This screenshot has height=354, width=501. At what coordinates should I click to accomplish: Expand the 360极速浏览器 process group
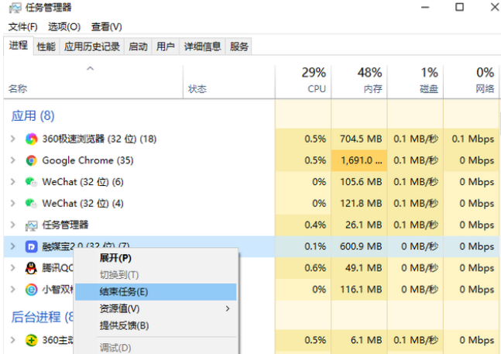[13, 139]
